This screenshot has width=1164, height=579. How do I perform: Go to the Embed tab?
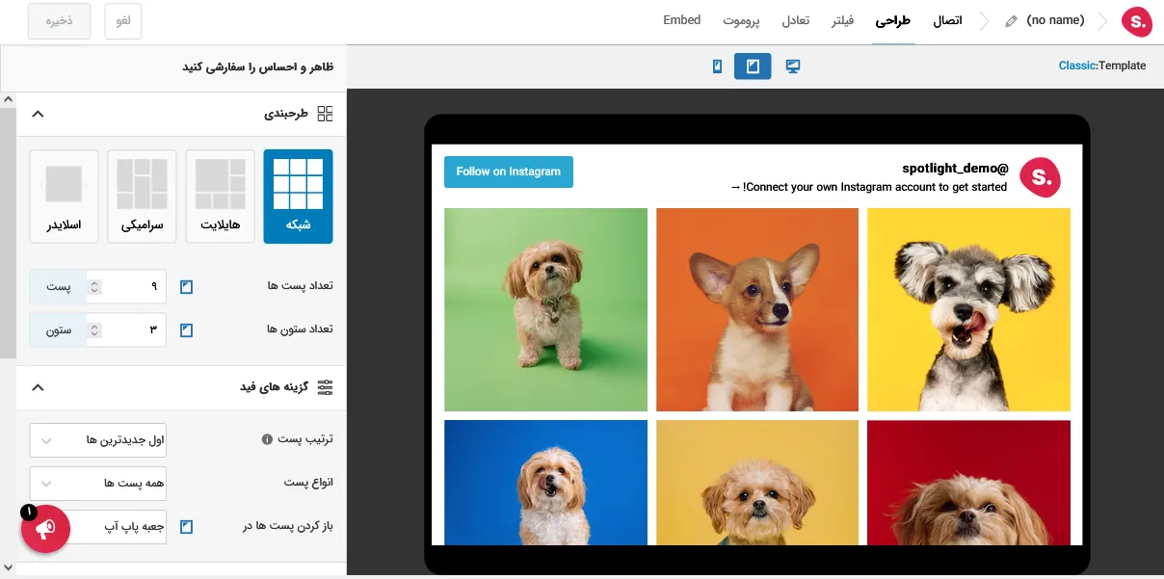point(682,20)
